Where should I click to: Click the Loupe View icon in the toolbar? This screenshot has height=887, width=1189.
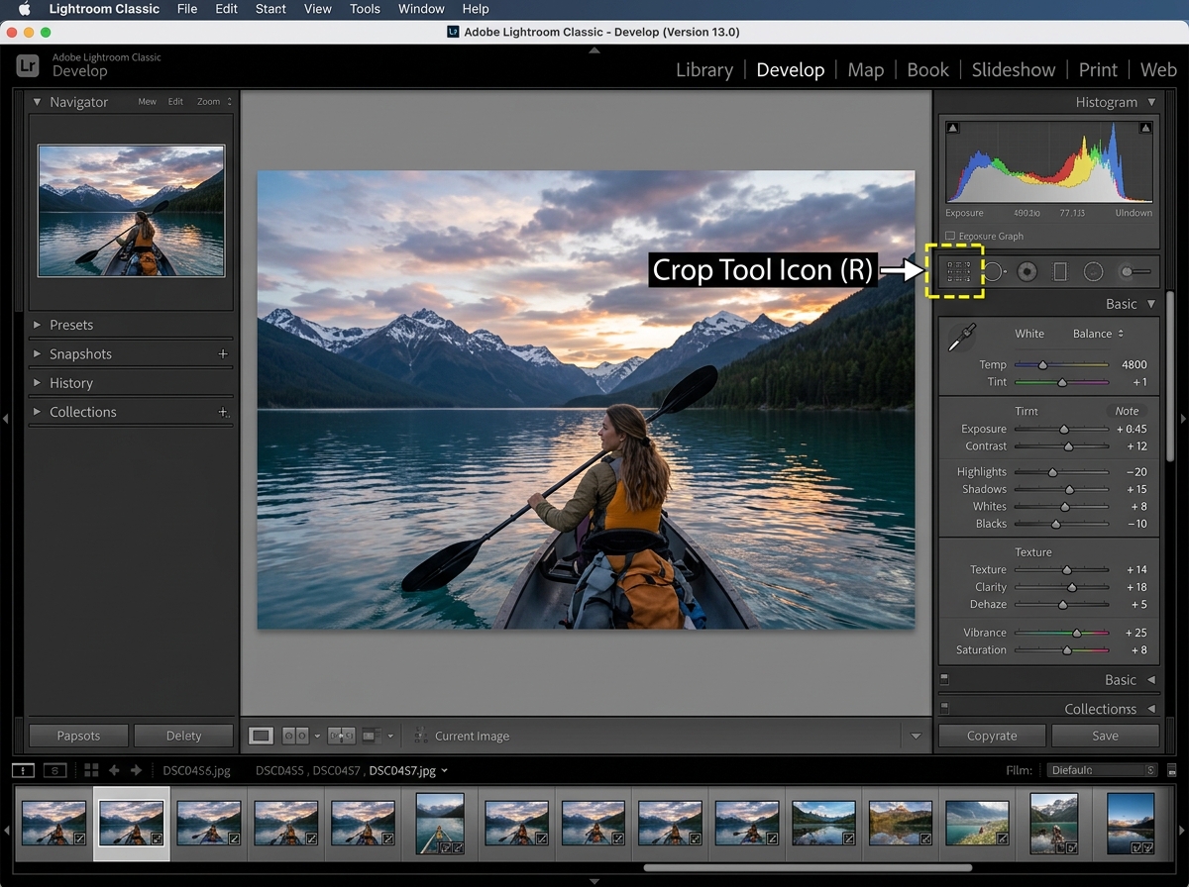260,736
